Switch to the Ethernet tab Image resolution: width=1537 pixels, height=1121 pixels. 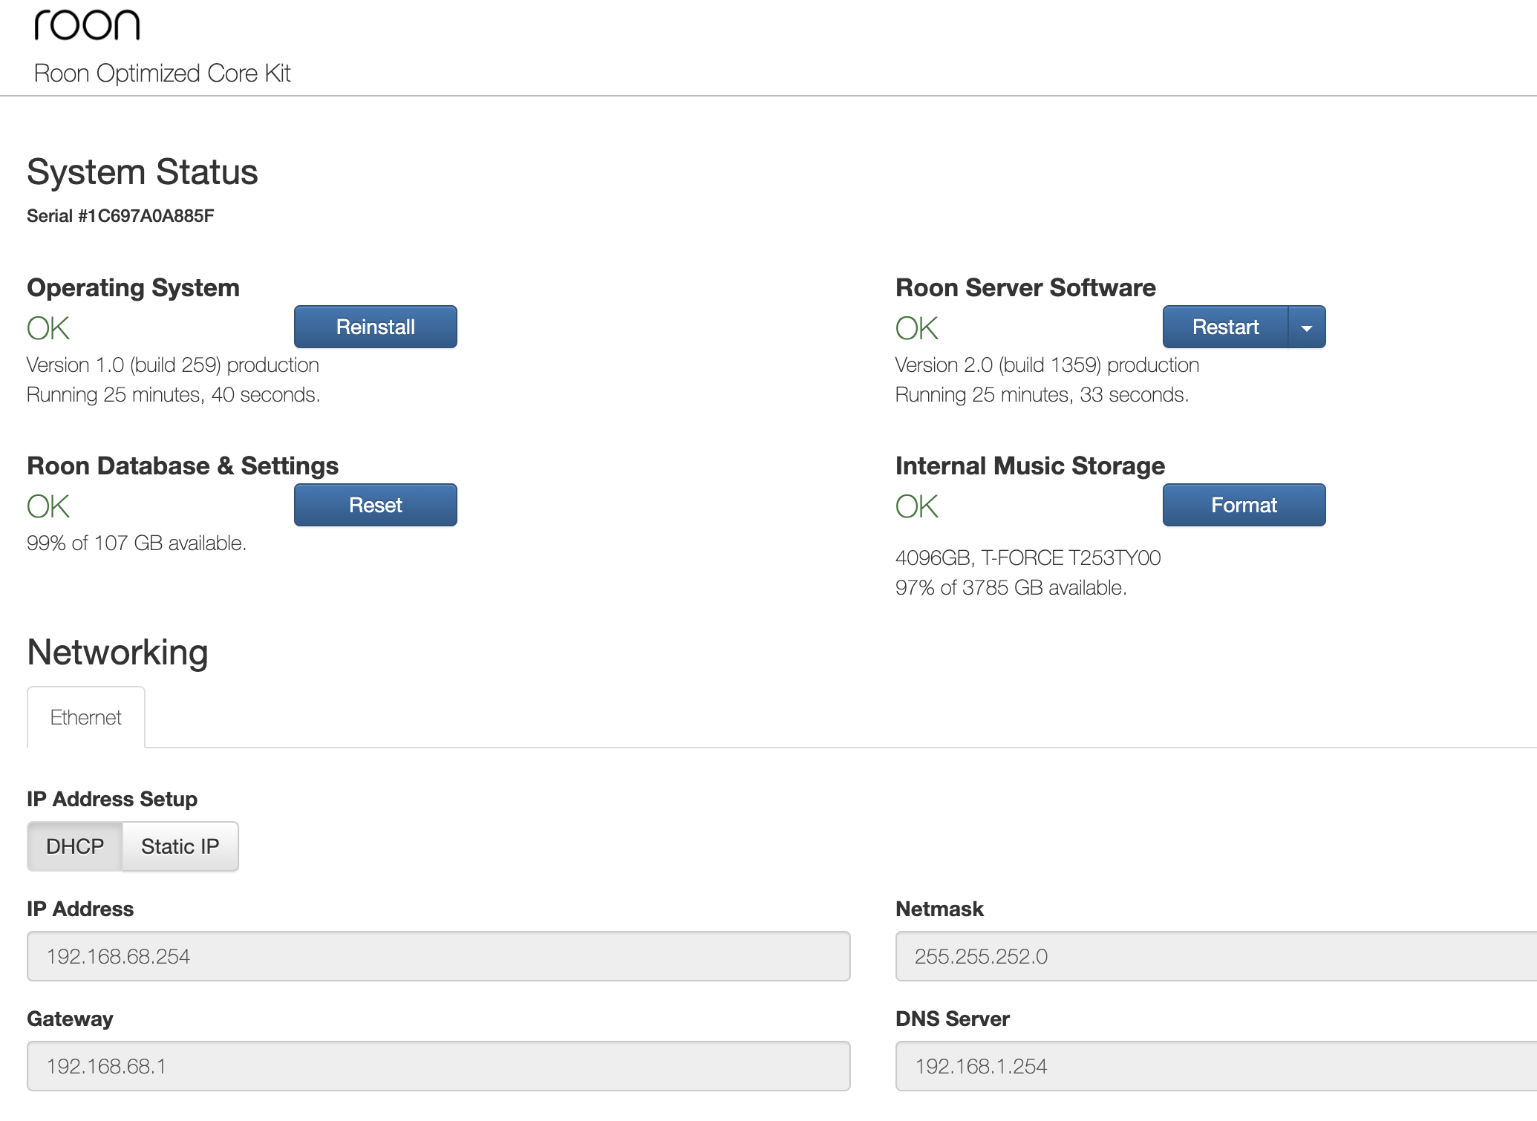[x=86, y=717]
